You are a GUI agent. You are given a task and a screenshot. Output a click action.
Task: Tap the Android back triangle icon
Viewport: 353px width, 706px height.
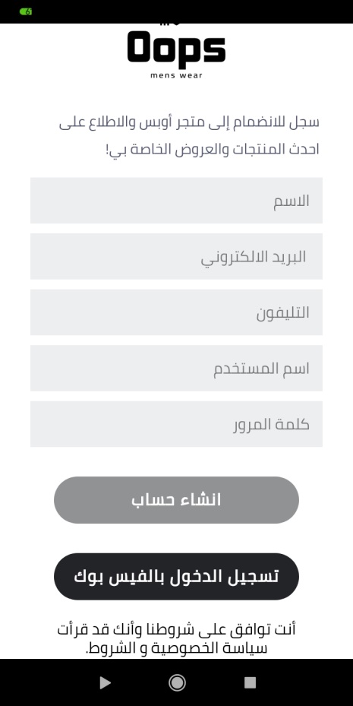pyautogui.click(x=105, y=682)
